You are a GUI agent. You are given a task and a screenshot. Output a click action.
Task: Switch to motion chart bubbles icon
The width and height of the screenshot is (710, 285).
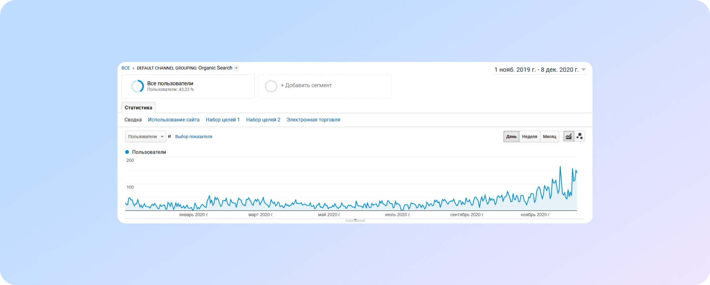tap(579, 136)
